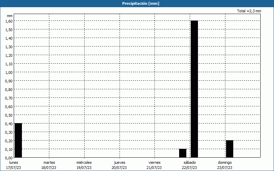Click the 0,50 y-axis value
Screen dimensions: 274x171
9,115
